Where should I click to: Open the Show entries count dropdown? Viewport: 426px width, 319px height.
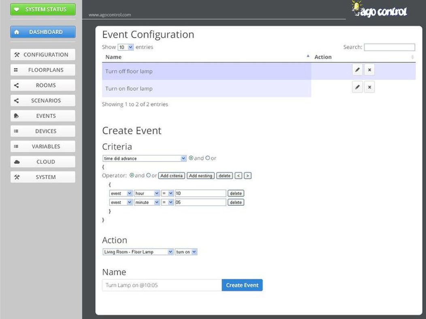click(126, 47)
